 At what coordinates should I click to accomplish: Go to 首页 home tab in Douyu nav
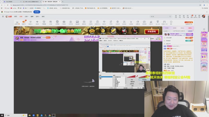click(x=16, y=16)
